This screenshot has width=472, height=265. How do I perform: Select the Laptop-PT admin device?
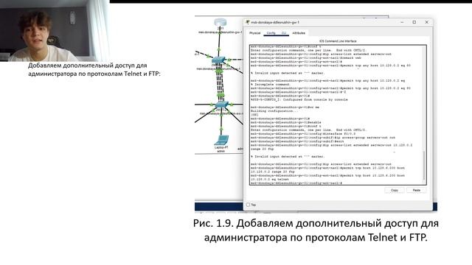click(x=222, y=141)
